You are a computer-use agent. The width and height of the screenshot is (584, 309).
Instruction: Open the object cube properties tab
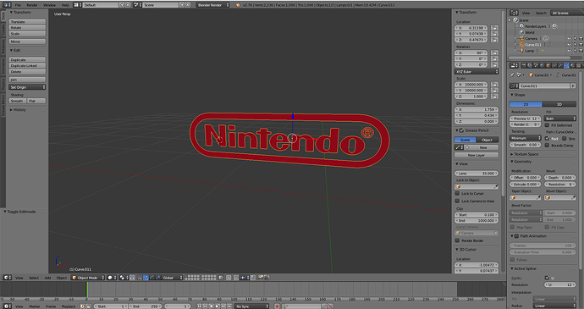[x=548, y=65]
